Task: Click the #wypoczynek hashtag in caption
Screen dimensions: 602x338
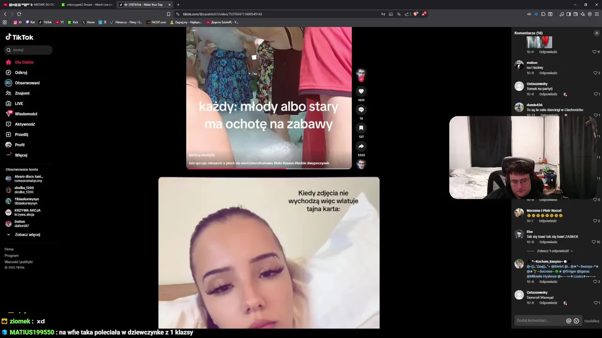Action: coord(318,163)
